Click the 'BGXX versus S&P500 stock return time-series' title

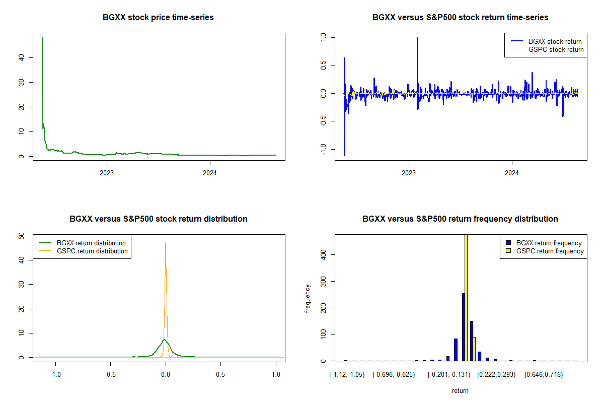pos(460,18)
